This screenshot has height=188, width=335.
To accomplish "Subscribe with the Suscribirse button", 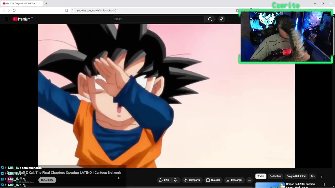I will (47, 180).
